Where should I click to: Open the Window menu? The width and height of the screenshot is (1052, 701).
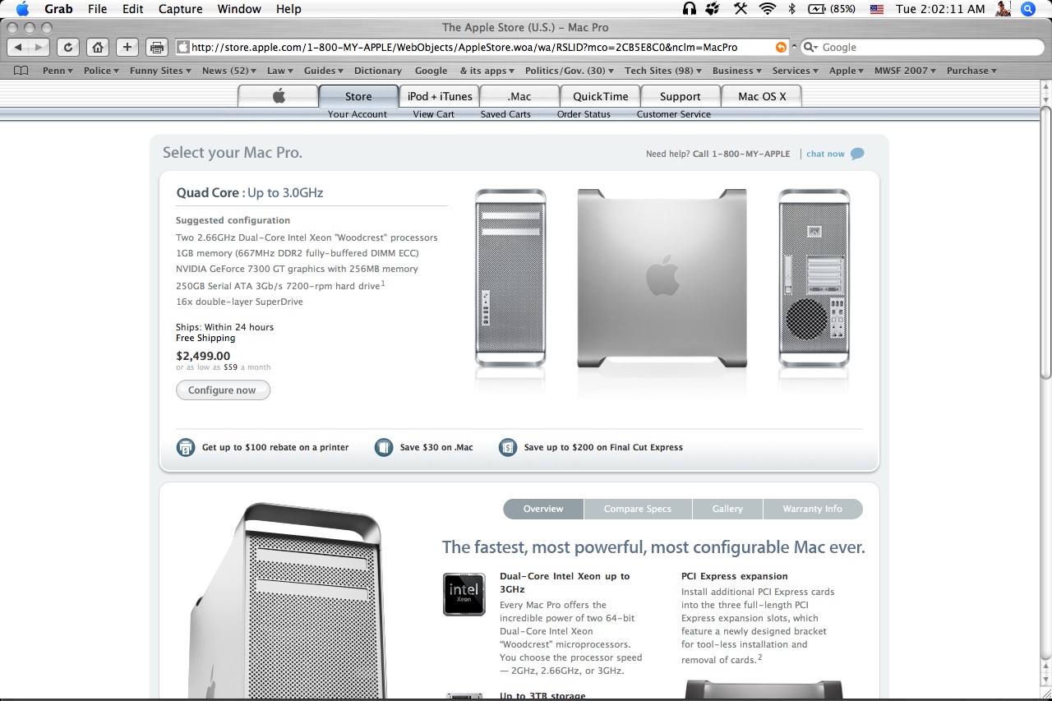point(239,9)
